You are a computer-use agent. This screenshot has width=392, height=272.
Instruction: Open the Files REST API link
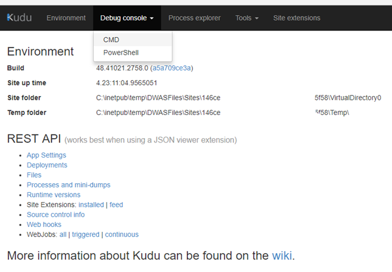click(x=34, y=175)
